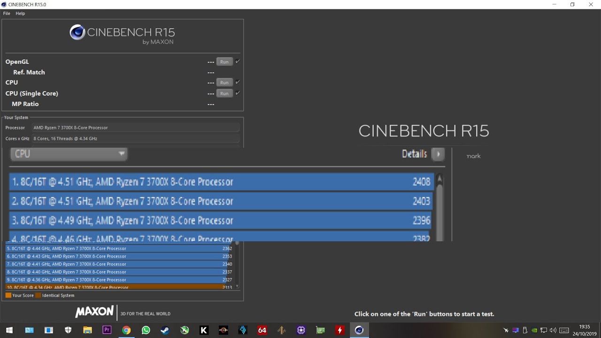Open WhatsApp from taskbar
This screenshot has height=338, width=601.
[146, 330]
